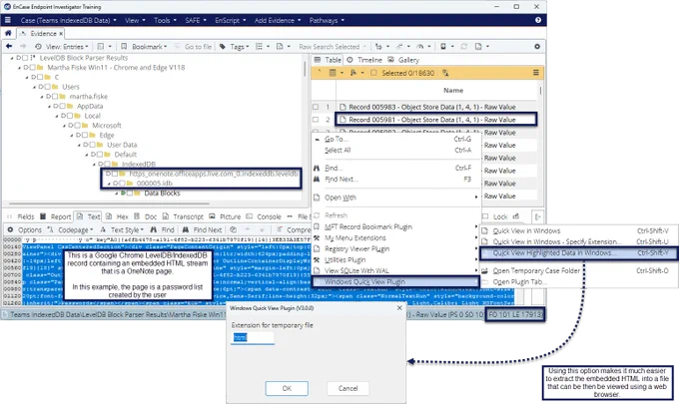Screen dimensions: 679x404
Task: Click the temporary file extension input field
Action: pyautogui.click(x=253, y=337)
